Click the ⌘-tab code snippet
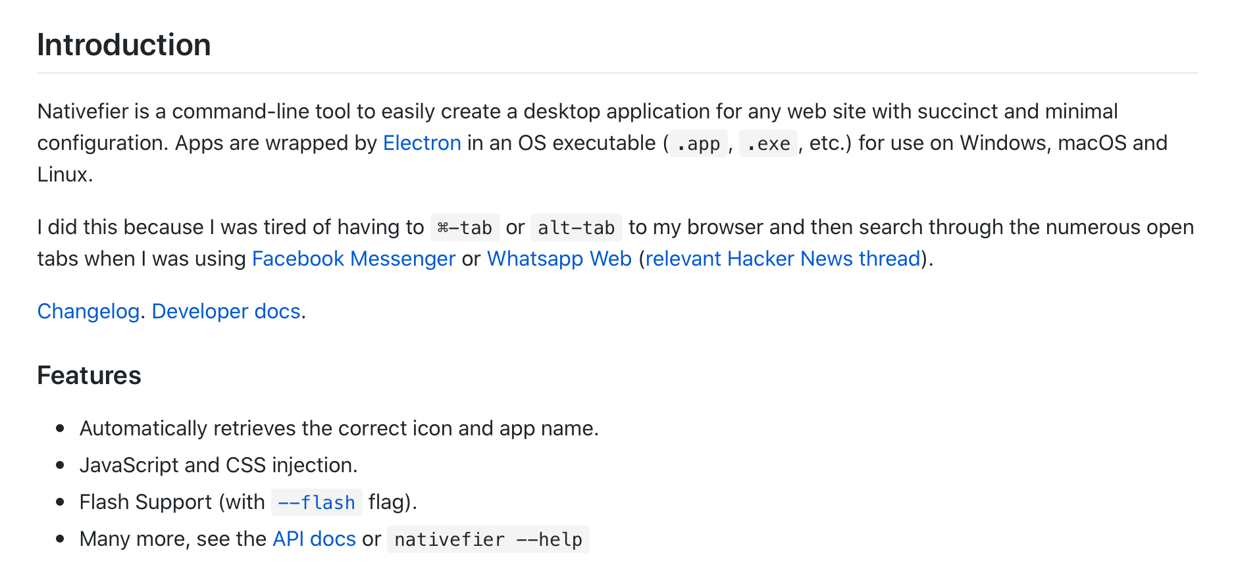Image resolution: width=1236 pixels, height=584 pixels. 465,228
